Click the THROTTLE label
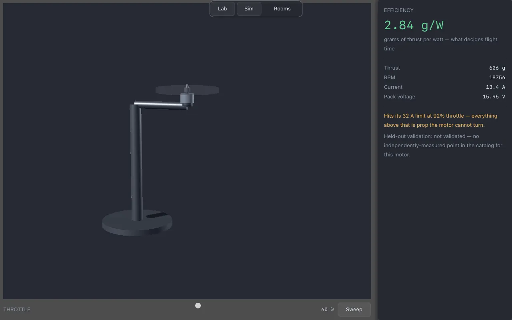Image resolution: width=512 pixels, height=320 pixels. pos(17,310)
